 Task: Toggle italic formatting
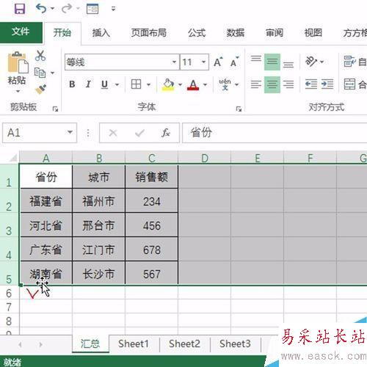pos(88,84)
